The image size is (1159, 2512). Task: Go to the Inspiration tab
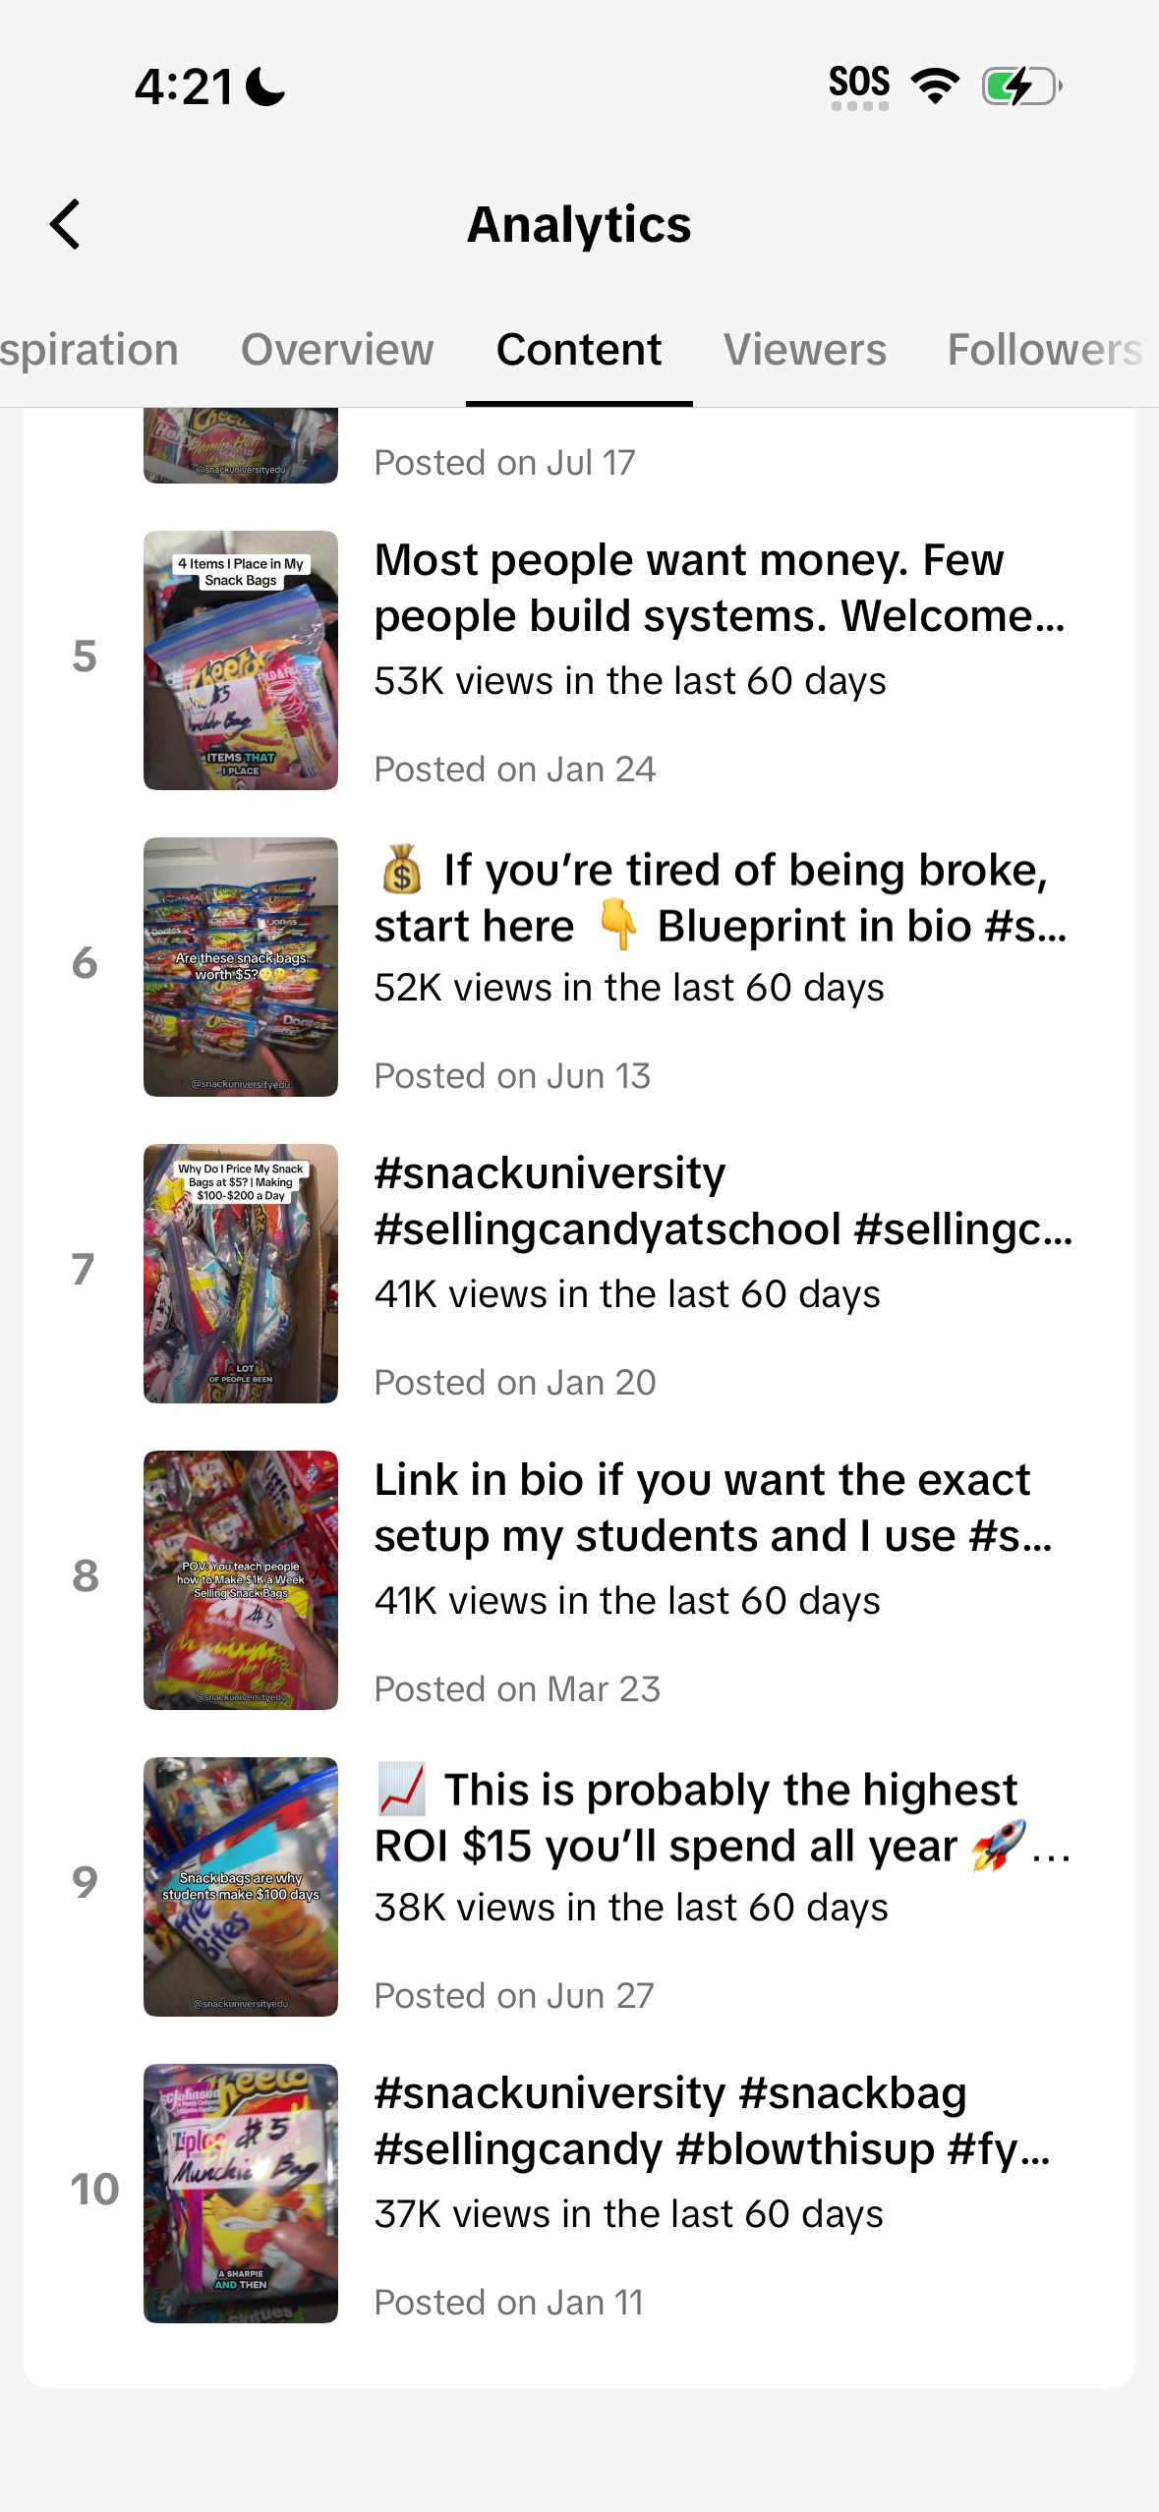pyautogui.click(x=89, y=350)
